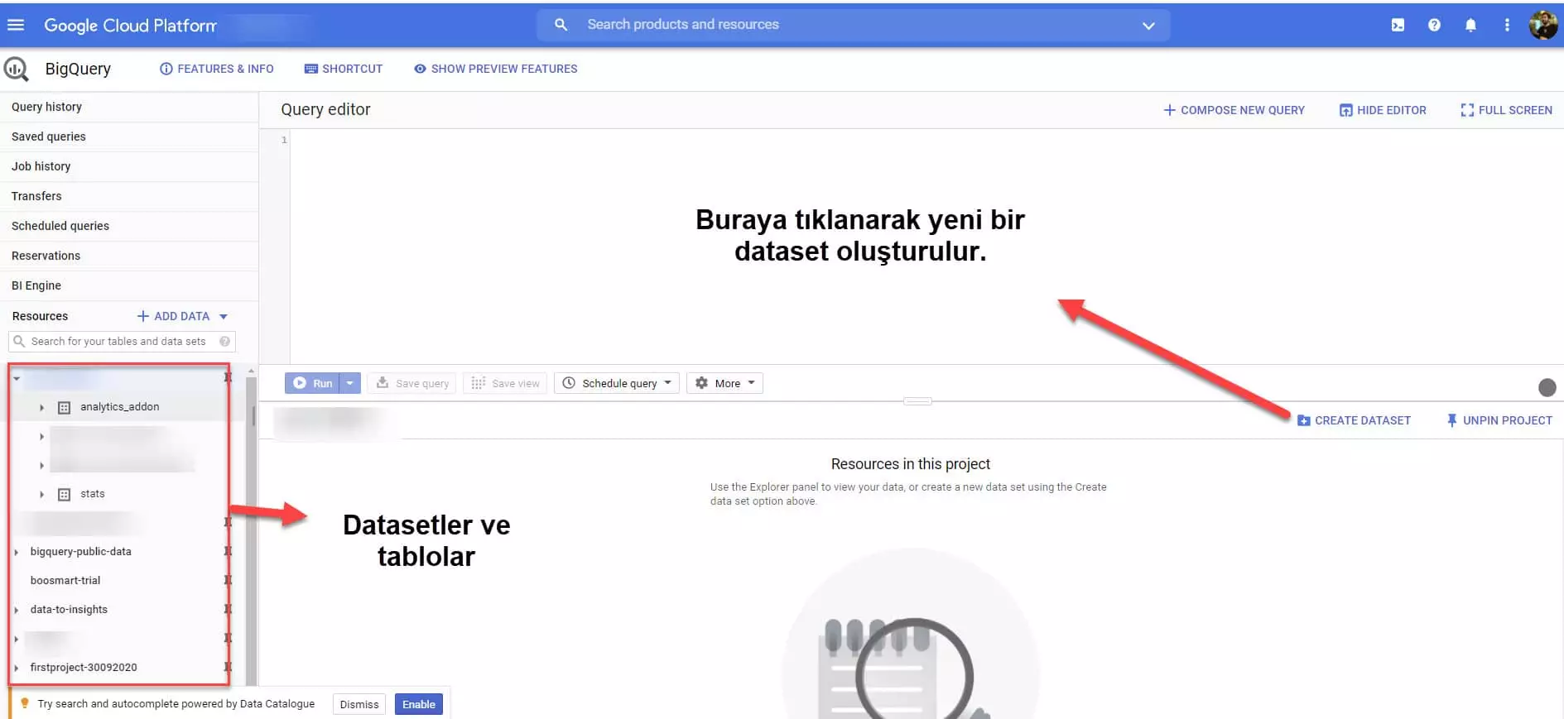Click ADD DATA button
The width and height of the screenshot is (1564, 719).
point(181,316)
